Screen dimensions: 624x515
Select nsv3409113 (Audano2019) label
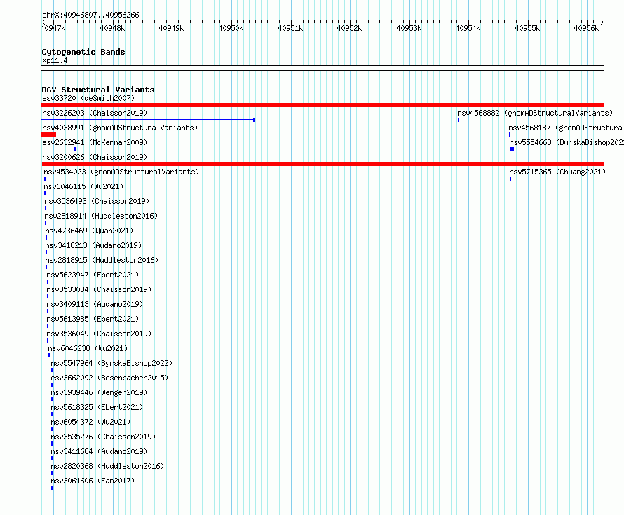click(x=95, y=304)
